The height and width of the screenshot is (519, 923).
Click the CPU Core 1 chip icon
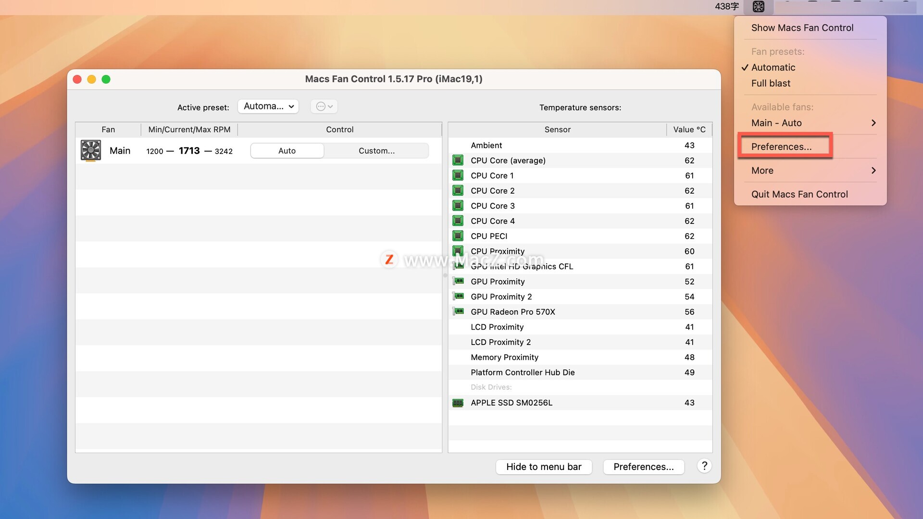[x=458, y=175]
